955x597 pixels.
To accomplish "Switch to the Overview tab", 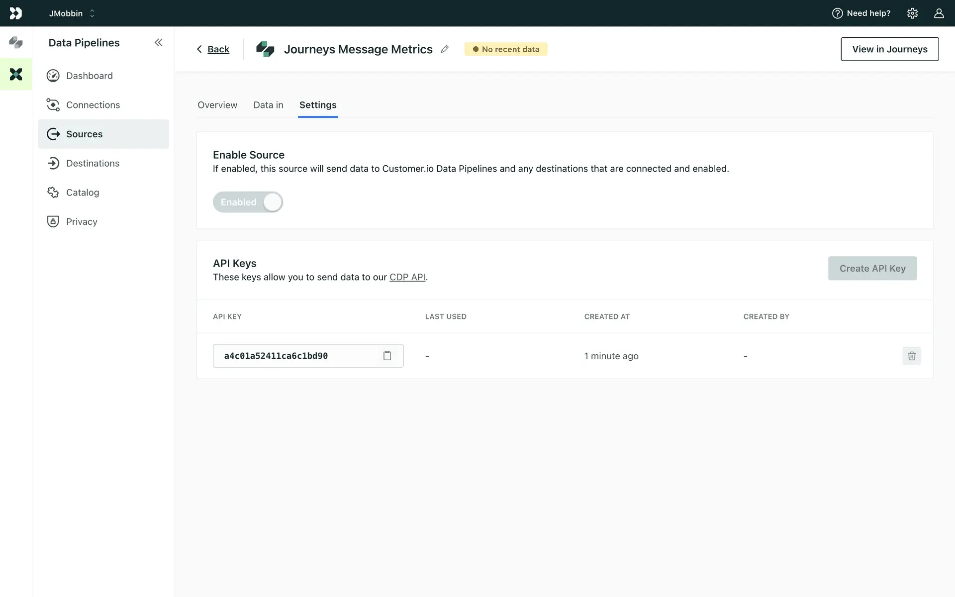I will click(x=217, y=105).
